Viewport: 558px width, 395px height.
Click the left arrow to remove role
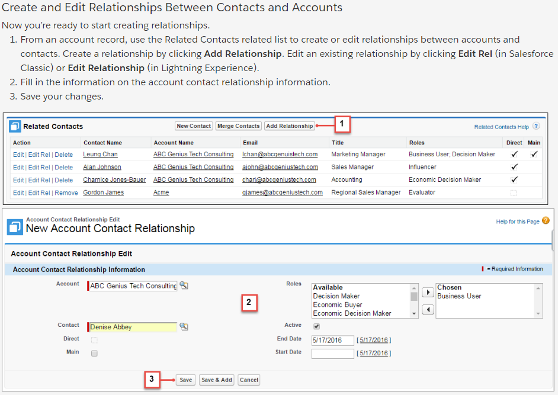[x=427, y=310]
